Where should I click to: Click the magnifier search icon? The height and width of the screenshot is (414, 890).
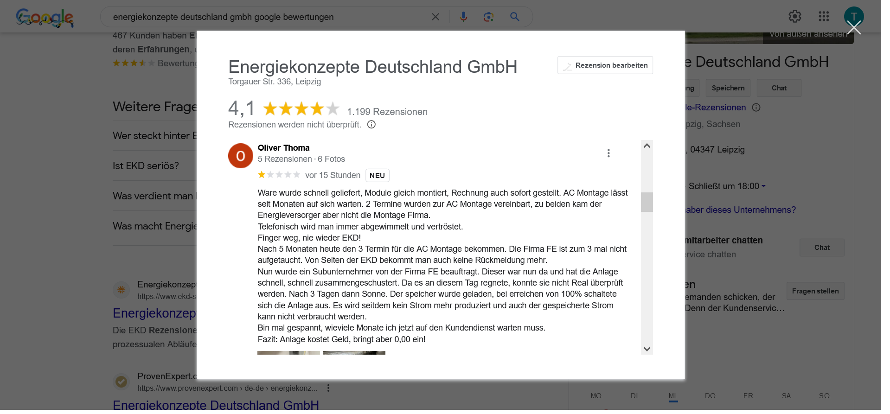tap(515, 17)
